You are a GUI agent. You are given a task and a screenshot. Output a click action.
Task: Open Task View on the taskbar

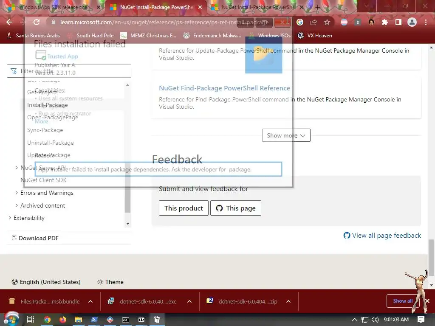[x=31, y=320]
